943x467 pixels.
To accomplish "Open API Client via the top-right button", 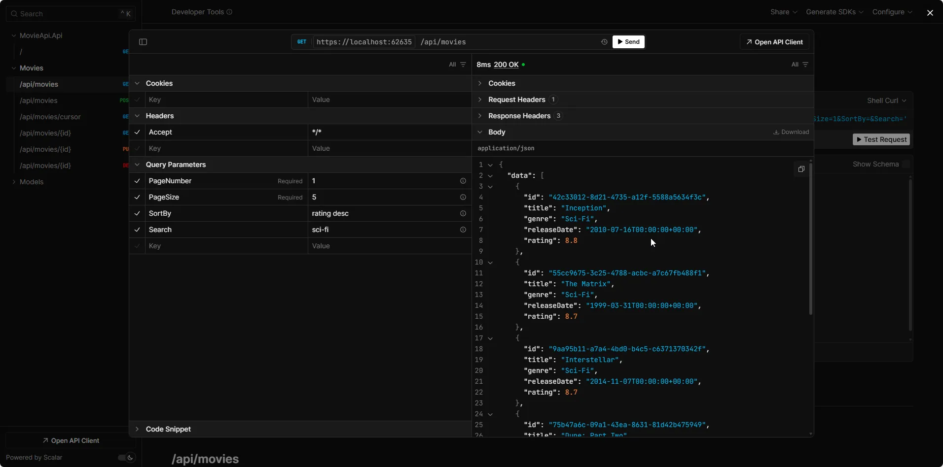I will coord(774,42).
